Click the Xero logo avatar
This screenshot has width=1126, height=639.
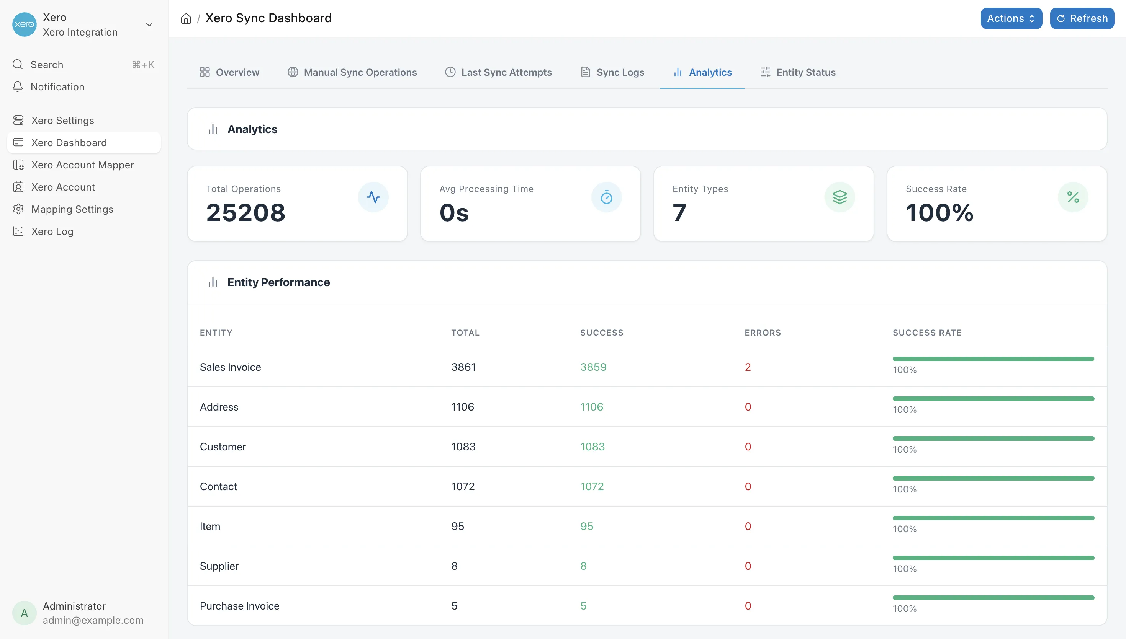pos(24,24)
